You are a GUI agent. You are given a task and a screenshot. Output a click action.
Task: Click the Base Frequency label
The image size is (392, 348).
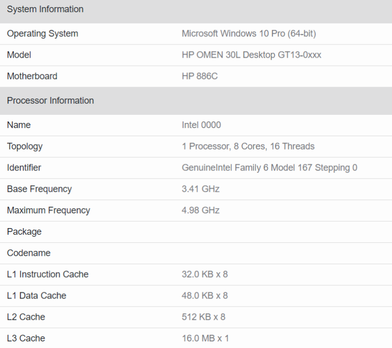pos(39,189)
